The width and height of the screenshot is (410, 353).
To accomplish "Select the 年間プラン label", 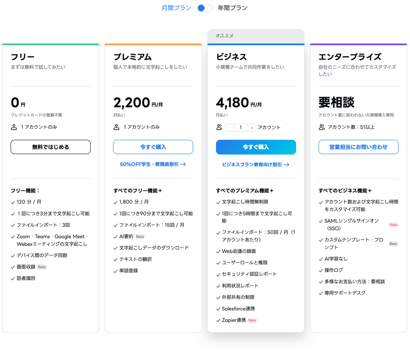I will pyautogui.click(x=232, y=8).
